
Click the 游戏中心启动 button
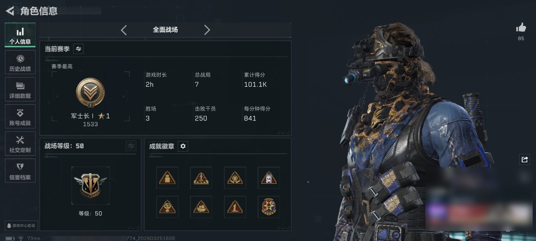[21, 226]
